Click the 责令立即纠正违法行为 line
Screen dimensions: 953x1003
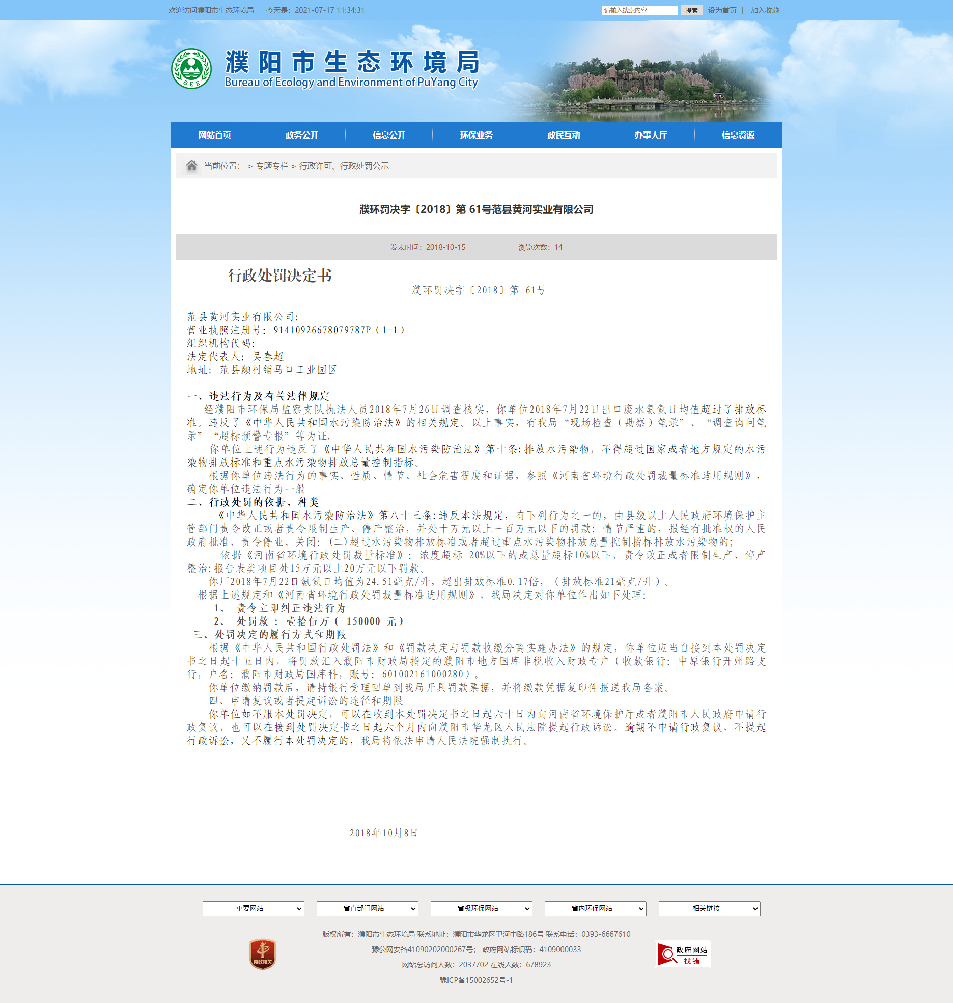coord(279,608)
